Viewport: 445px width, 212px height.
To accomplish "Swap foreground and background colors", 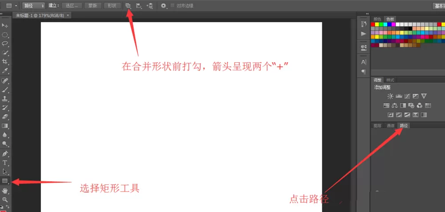I will pyautogui.click(x=8, y=207).
